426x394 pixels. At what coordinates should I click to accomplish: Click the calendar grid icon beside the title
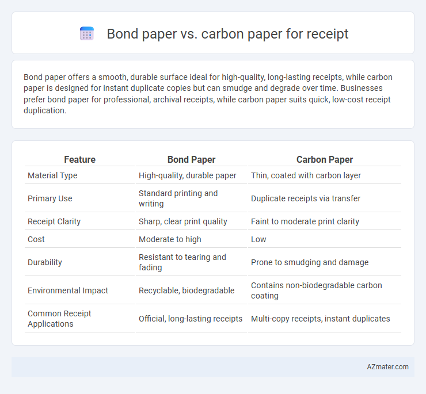(x=87, y=34)
